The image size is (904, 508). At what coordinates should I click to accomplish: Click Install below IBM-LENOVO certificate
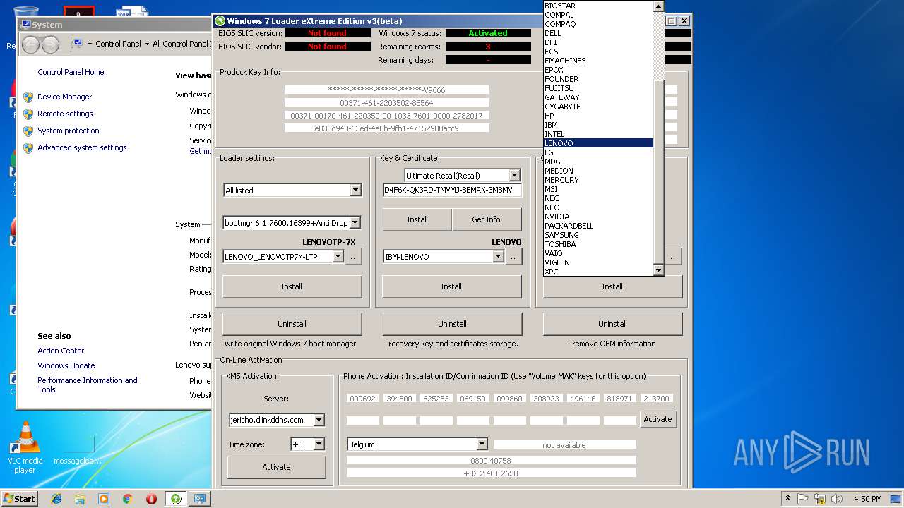(x=451, y=286)
